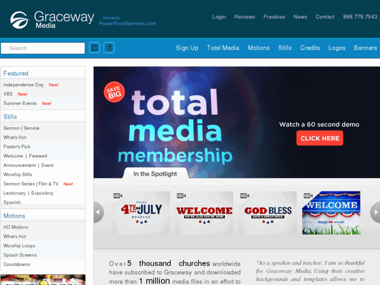Open the Freebies link
Screen dimensions: 380x285
[x=274, y=17]
